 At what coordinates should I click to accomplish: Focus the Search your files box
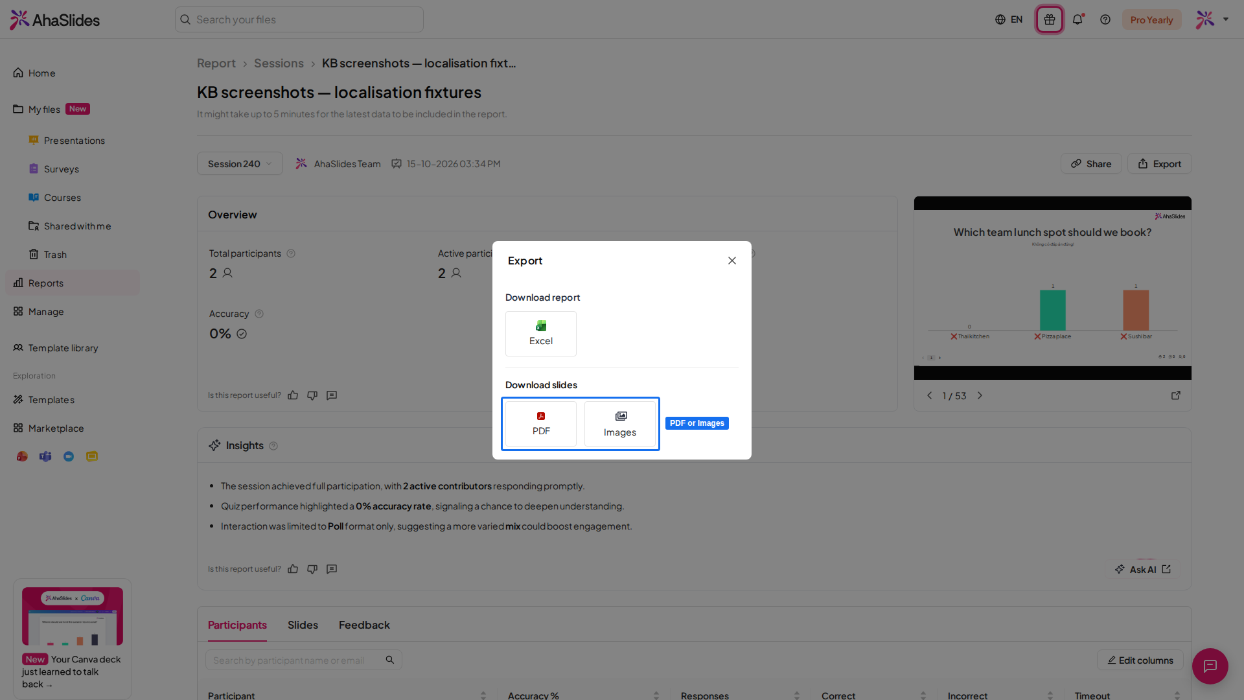(x=299, y=19)
